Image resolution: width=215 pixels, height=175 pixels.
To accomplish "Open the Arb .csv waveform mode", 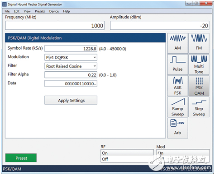I will tap(177, 128).
